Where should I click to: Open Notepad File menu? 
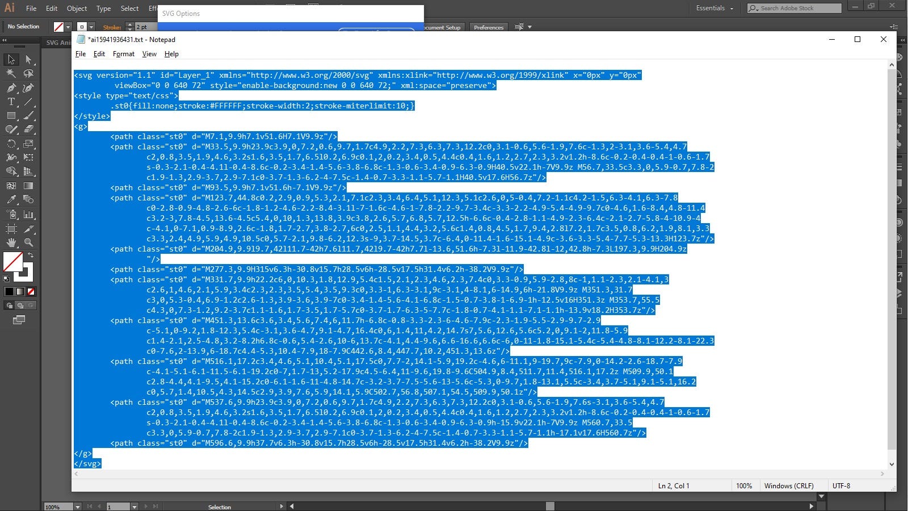pos(81,54)
